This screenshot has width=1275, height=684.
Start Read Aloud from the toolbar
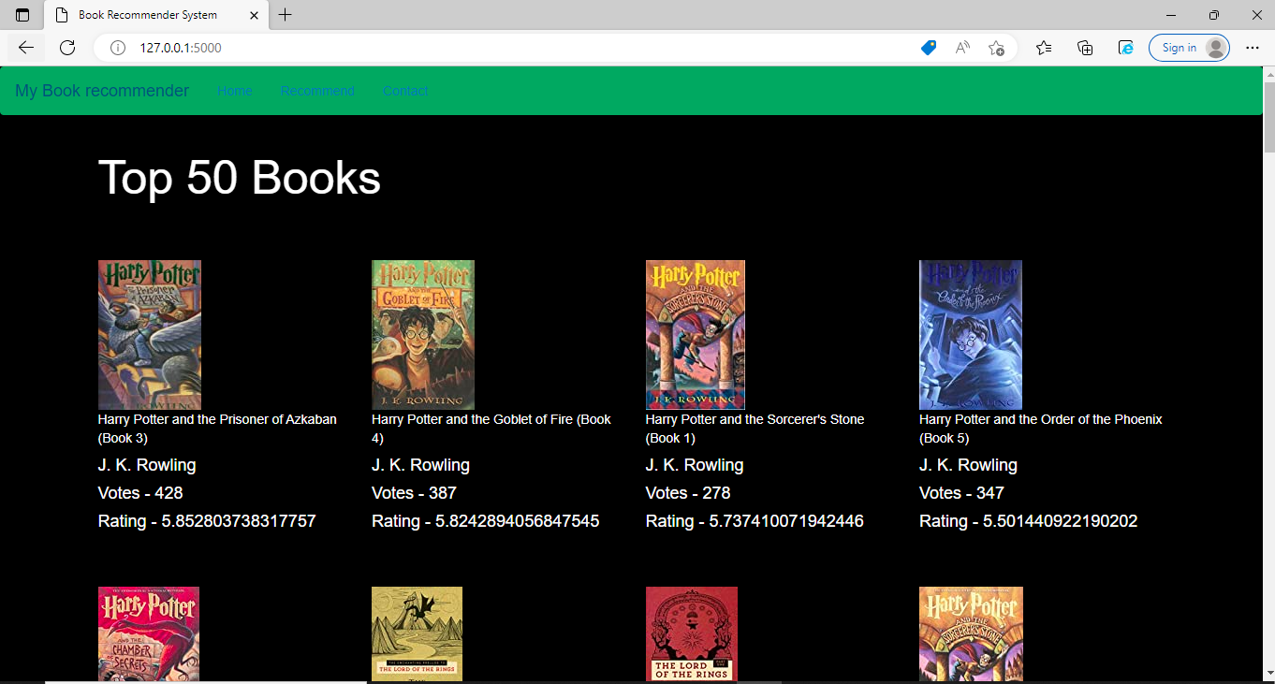961,47
